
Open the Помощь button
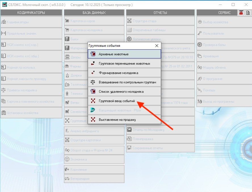click(224, 90)
